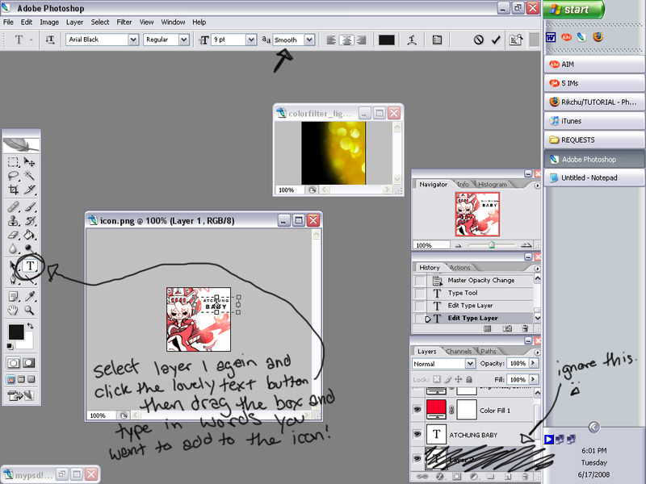Open Untitled - Notepad from taskbar
The height and width of the screenshot is (484, 646).
coord(594,177)
